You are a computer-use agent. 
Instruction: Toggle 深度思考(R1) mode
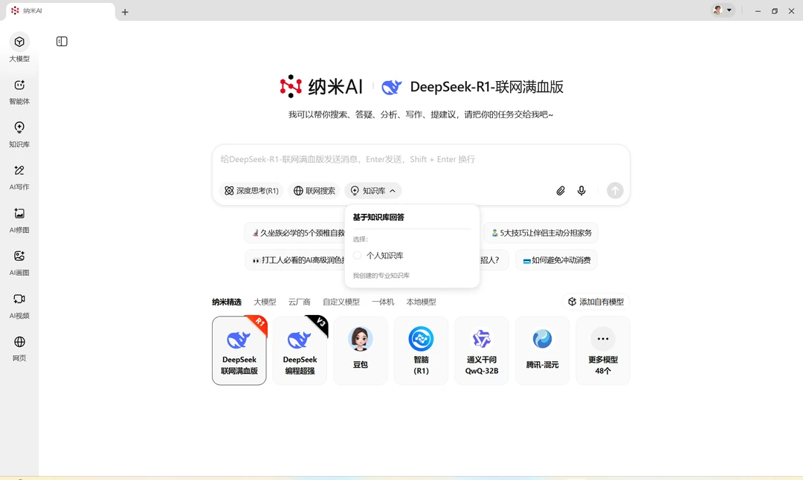(251, 191)
